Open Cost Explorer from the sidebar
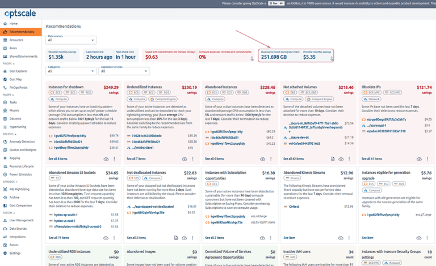 [18, 71]
